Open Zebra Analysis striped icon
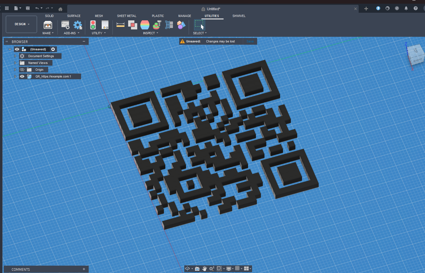This screenshot has width=425, height=273. 145,25
